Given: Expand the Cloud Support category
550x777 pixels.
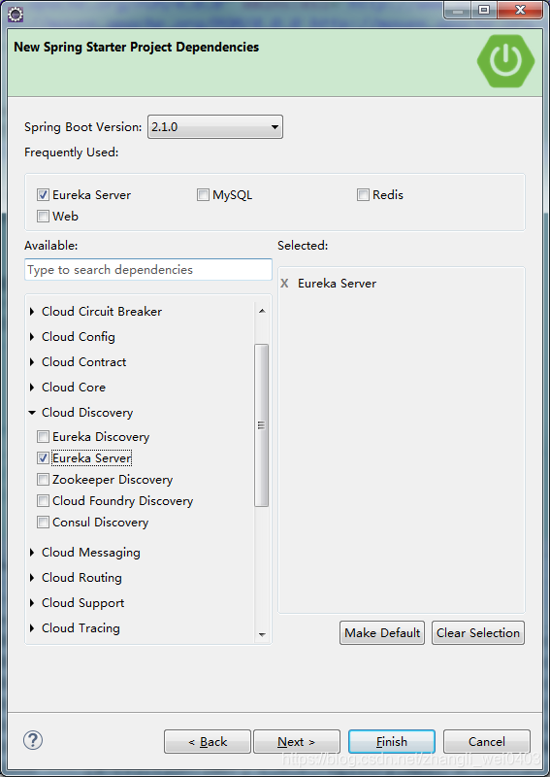Looking at the screenshot, I should tap(32, 602).
